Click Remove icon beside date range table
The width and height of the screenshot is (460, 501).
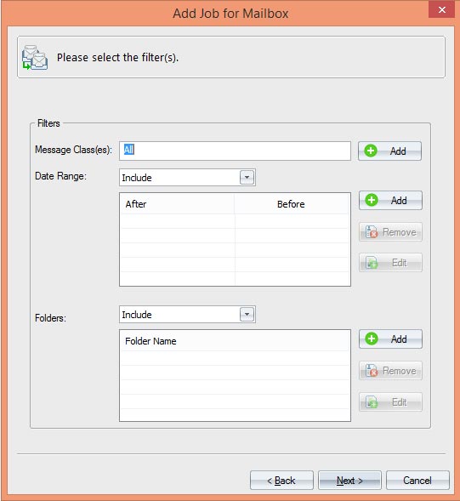(372, 232)
